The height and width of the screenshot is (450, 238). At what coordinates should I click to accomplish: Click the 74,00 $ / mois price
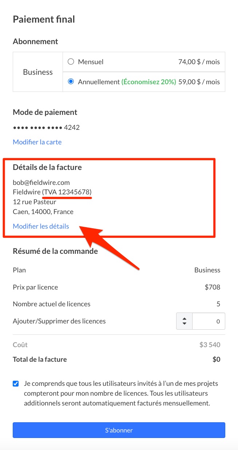199,62
